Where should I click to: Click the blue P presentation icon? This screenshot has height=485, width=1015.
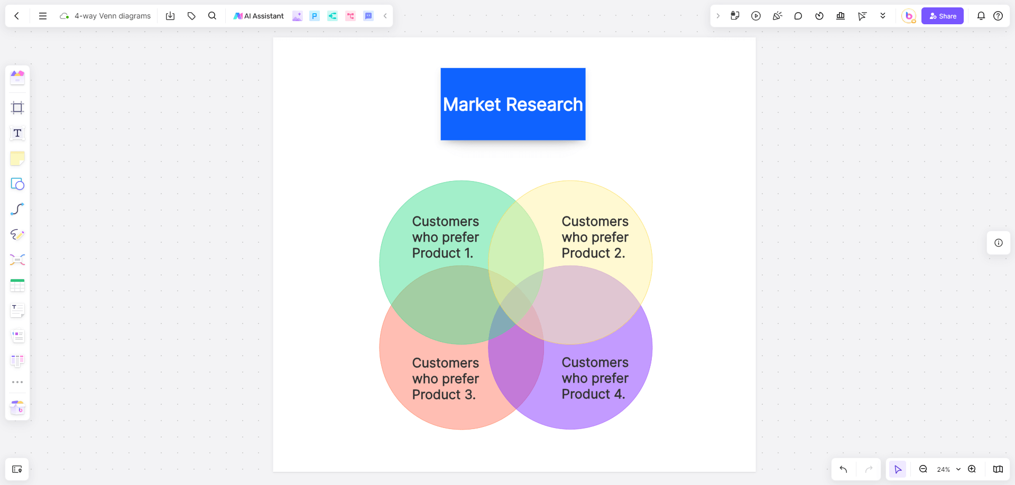point(315,16)
